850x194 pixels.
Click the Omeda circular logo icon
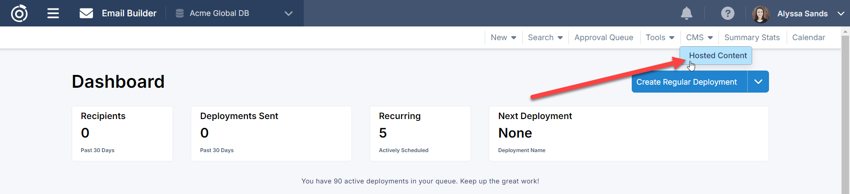coord(19,13)
